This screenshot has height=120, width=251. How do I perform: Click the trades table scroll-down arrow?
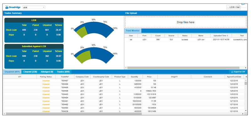(x=246, y=111)
